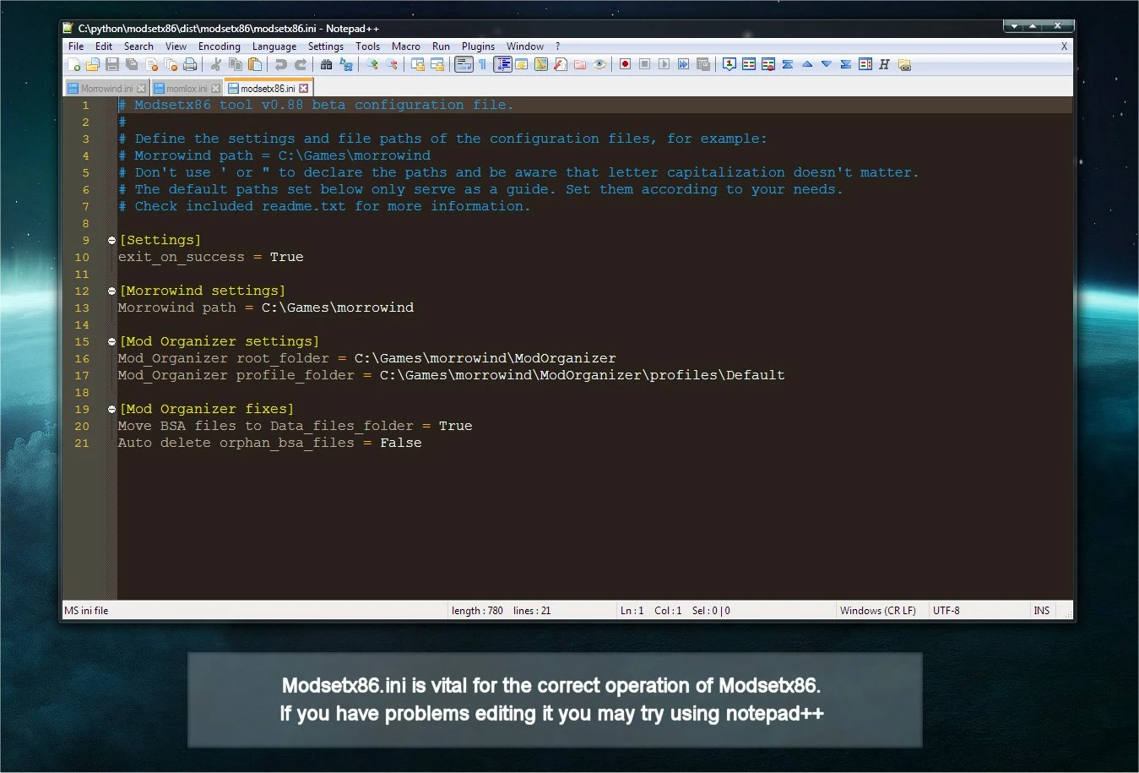Collapse the [Morrowind settings] fold marker
This screenshot has width=1139, height=773.
(x=111, y=291)
